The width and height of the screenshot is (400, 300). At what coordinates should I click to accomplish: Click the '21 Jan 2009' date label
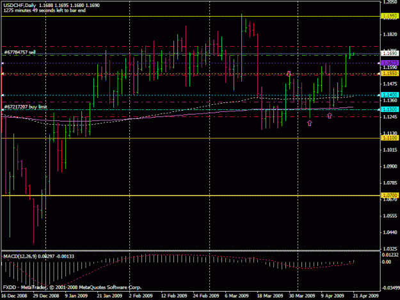(x=109, y=296)
